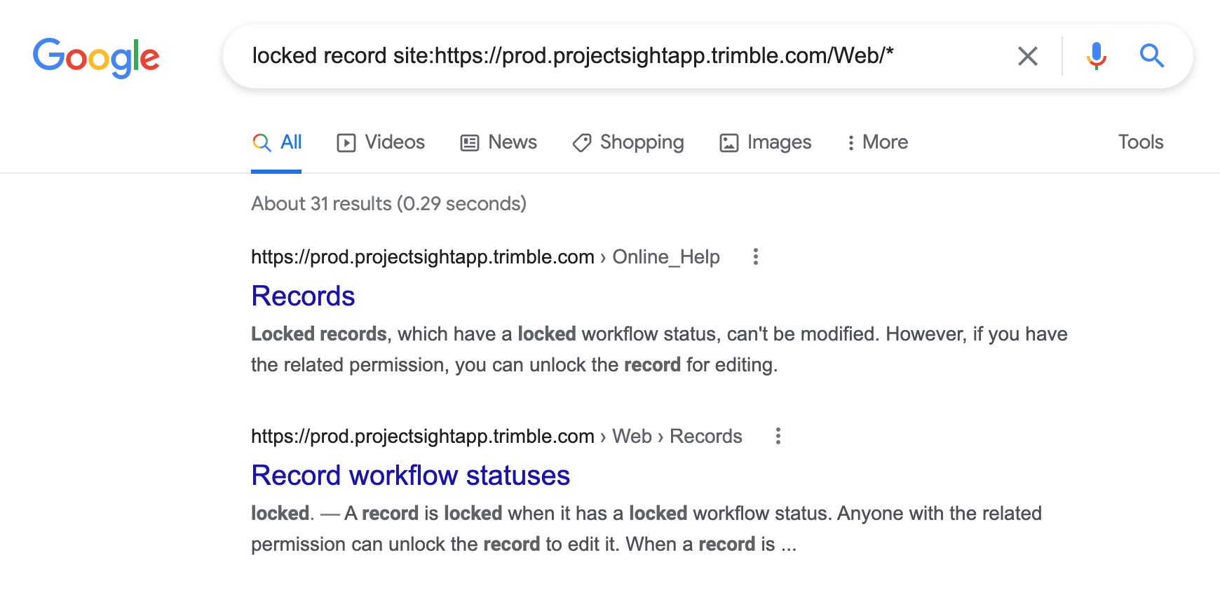The height and width of the screenshot is (590, 1220).
Task: Click the Google logo
Action: point(96,57)
